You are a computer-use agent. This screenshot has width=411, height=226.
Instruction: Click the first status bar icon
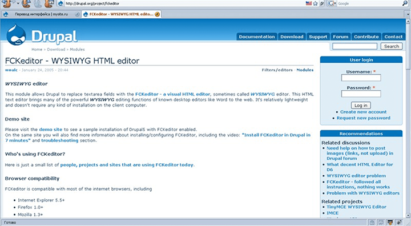(x=372, y=223)
